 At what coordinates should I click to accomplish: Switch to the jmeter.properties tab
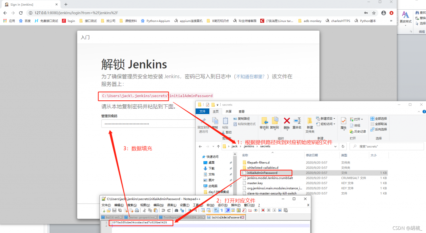pos(140,217)
